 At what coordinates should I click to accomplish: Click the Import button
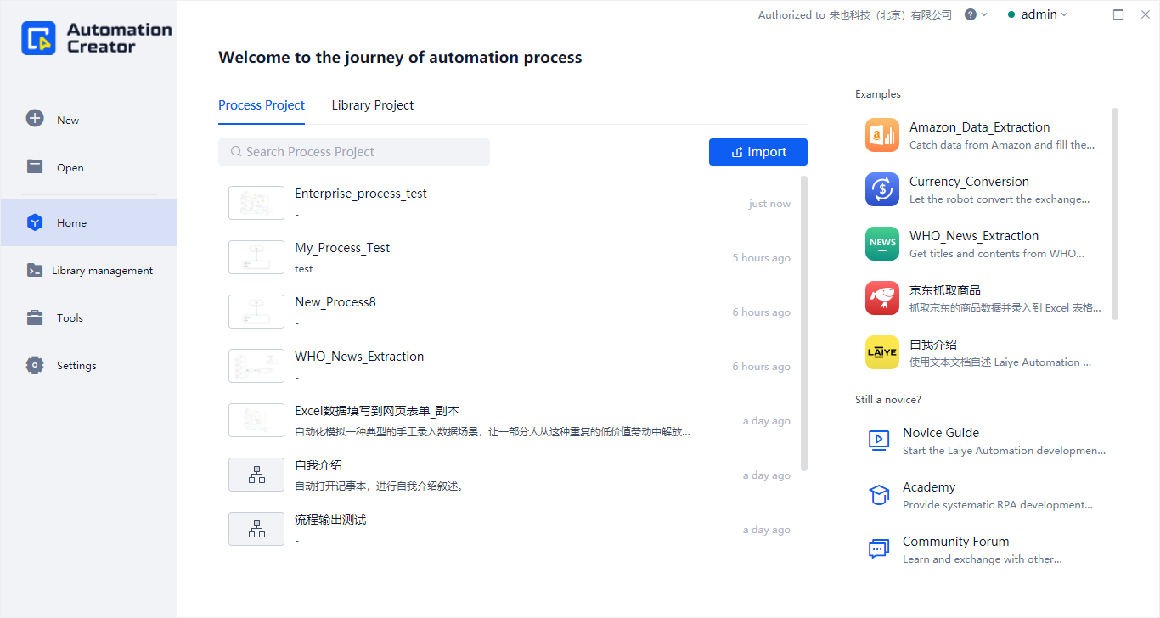pos(757,151)
